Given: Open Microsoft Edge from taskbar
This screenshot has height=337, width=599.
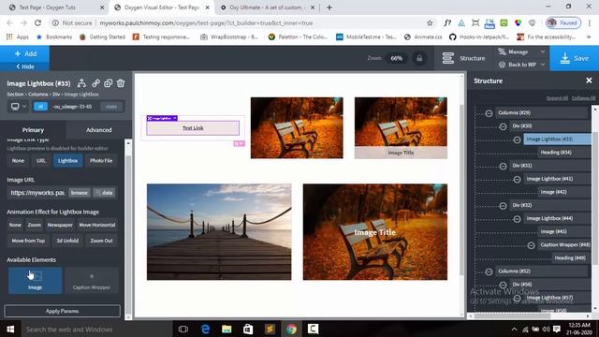Looking at the screenshot, I should (x=205, y=329).
